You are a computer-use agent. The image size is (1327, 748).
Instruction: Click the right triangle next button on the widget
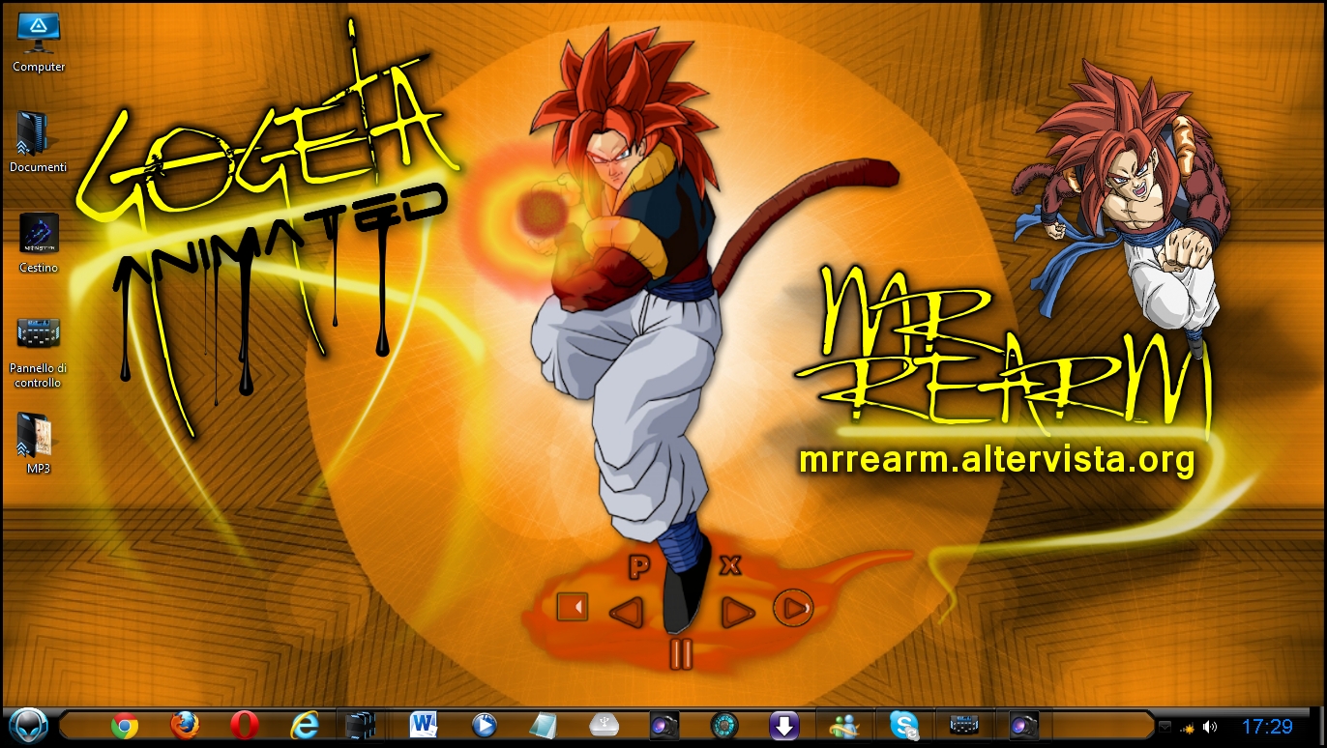[x=738, y=612]
